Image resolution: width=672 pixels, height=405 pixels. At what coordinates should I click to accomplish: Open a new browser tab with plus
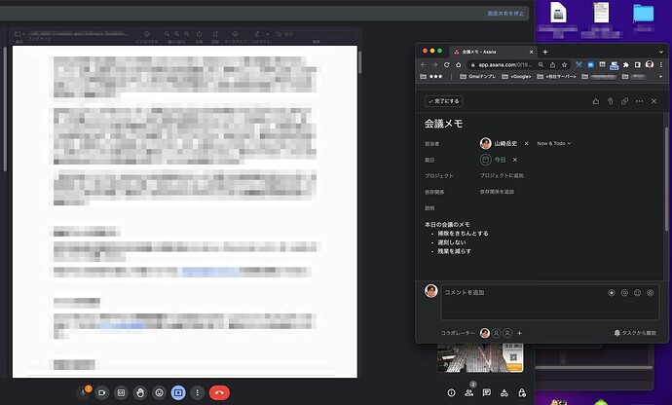545,52
